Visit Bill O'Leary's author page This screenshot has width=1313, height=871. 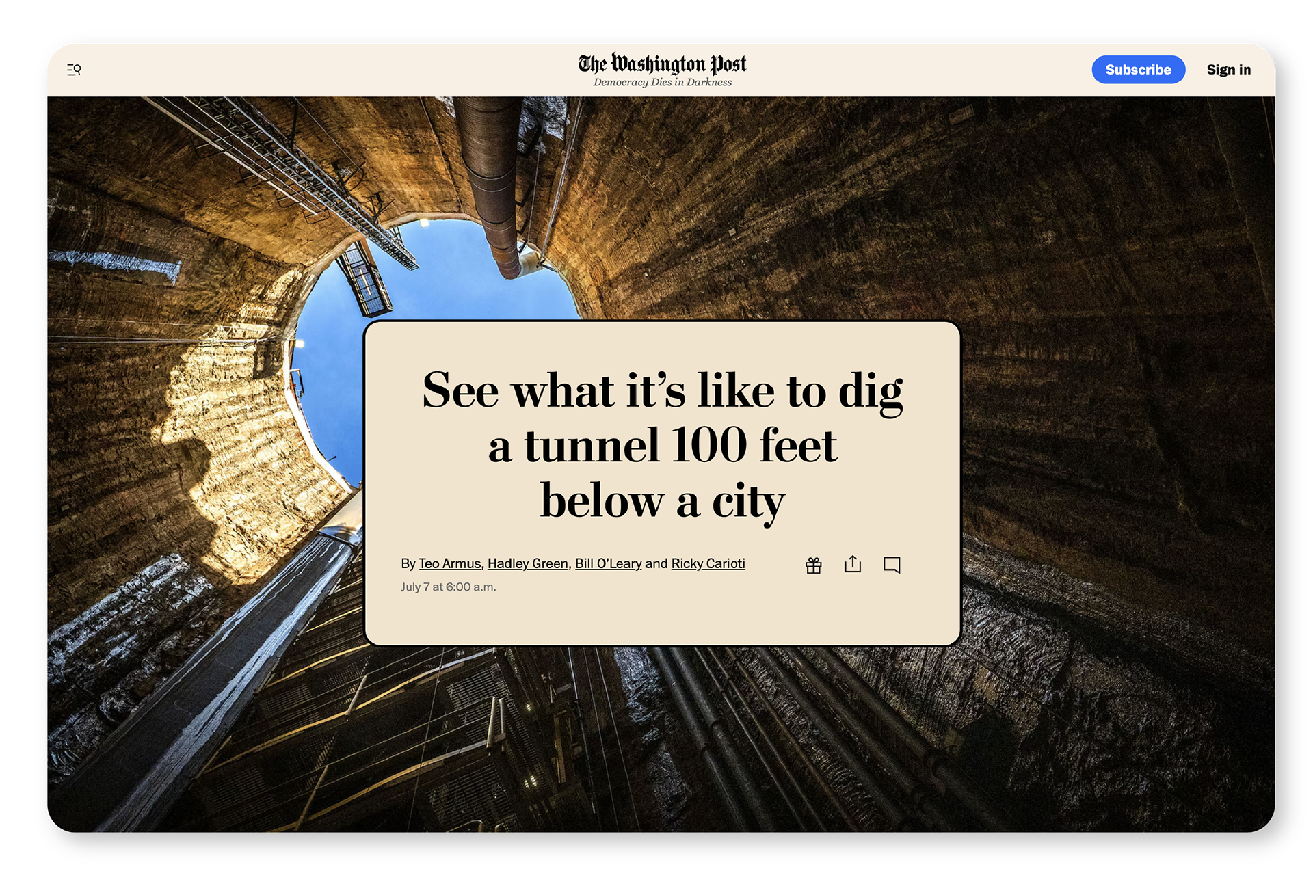608,563
